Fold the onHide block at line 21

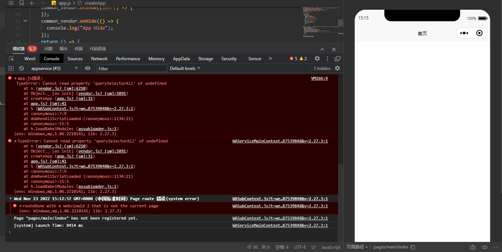tap(25, 21)
